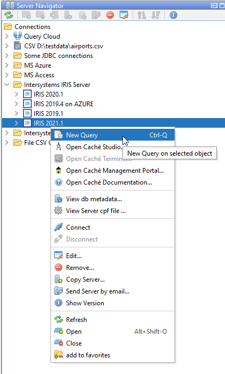The image size is (225, 374).
Task: Click the blue info toolbar icon
Action: [x=173, y=15]
